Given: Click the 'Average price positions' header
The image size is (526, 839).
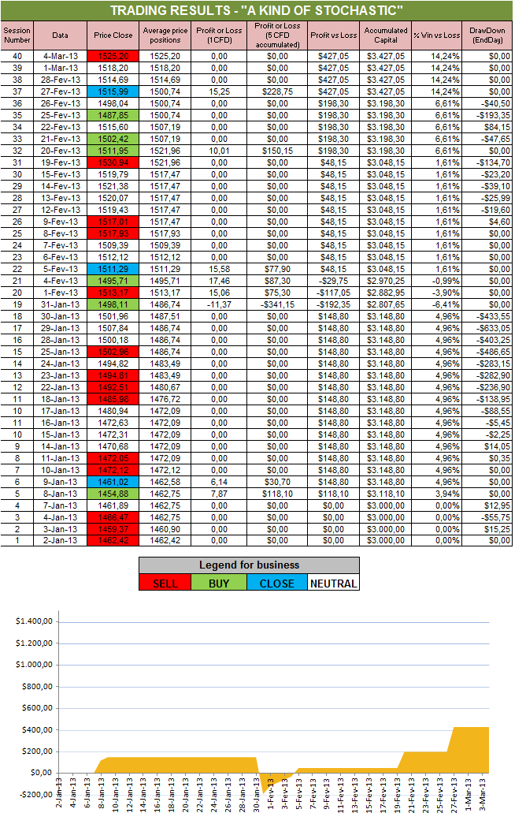Looking at the screenshot, I should 165,35.
